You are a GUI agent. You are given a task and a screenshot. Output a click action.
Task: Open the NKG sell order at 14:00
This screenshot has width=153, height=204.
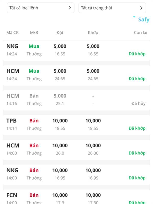tap(76, 174)
